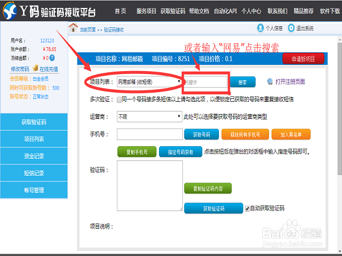Uncheck the 自动获取验证码 checkbox
Viewport: 342px width, 256px height.
coord(247,209)
